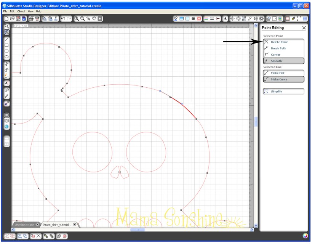Select the arrow selection tool
Image resolution: width=312 pixels, height=246 pixels.
(6, 26)
